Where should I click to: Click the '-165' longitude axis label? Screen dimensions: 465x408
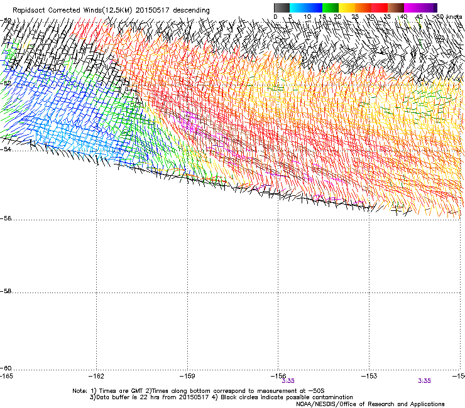click(x=6, y=376)
